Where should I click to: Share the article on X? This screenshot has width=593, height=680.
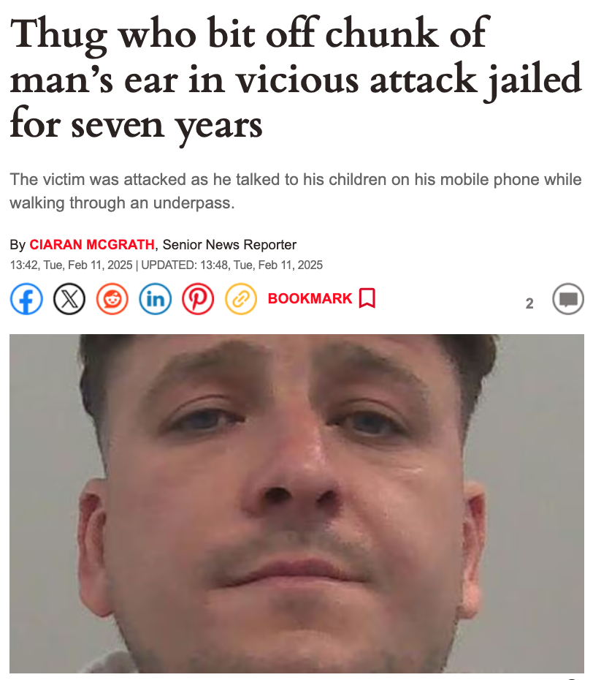tap(69, 299)
